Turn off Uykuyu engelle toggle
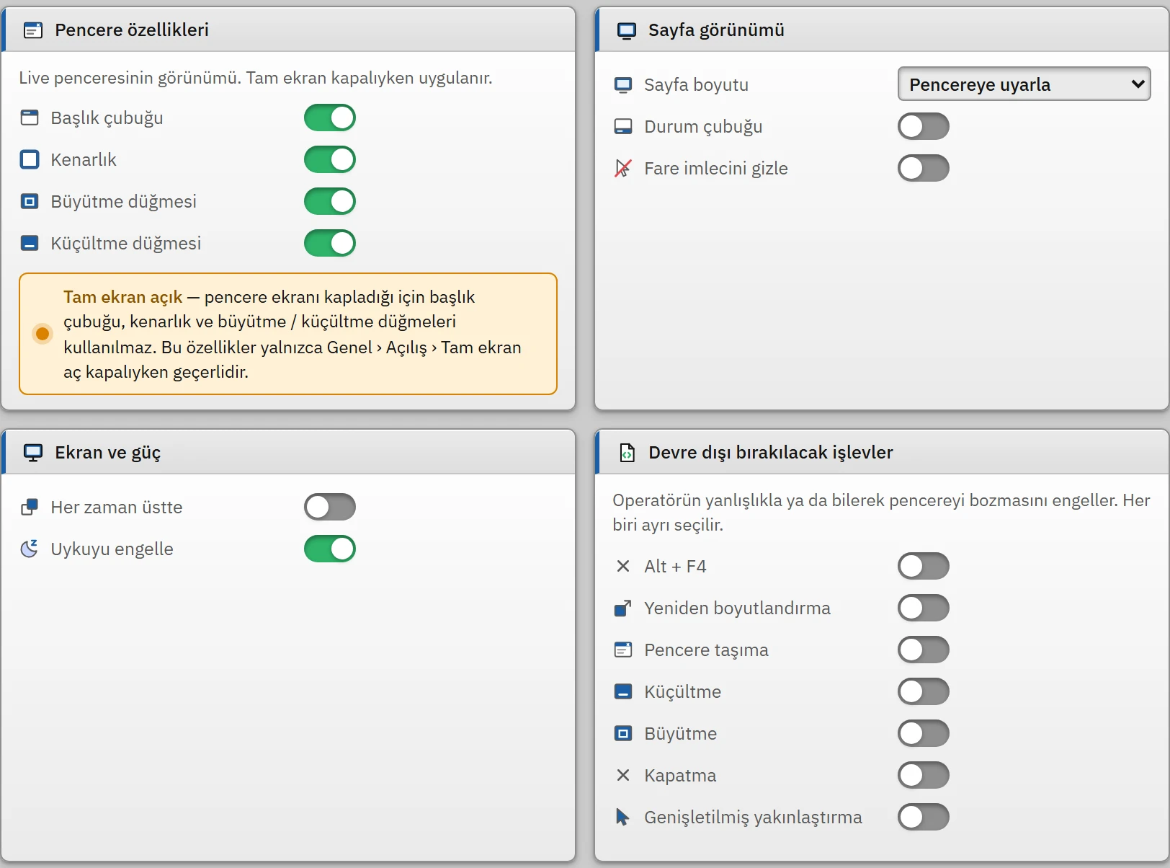1170x868 pixels. coord(330,549)
